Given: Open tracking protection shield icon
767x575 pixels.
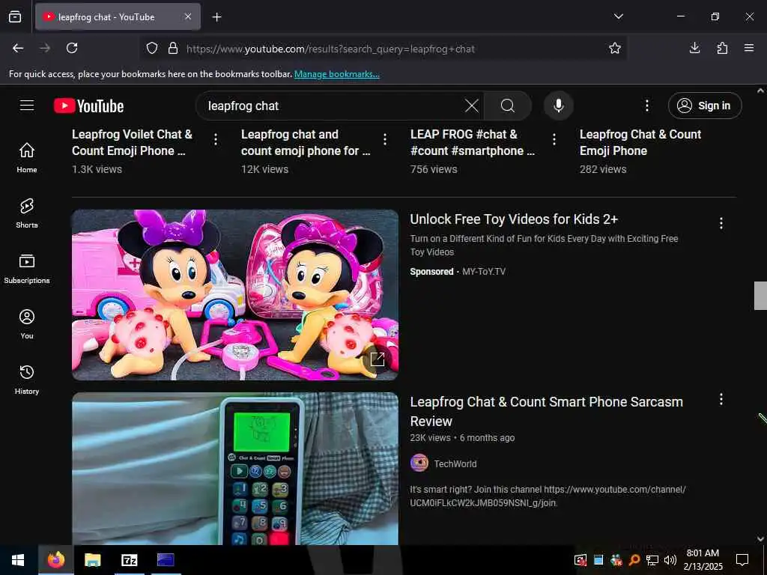Looking at the screenshot, I should click(x=152, y=49).
